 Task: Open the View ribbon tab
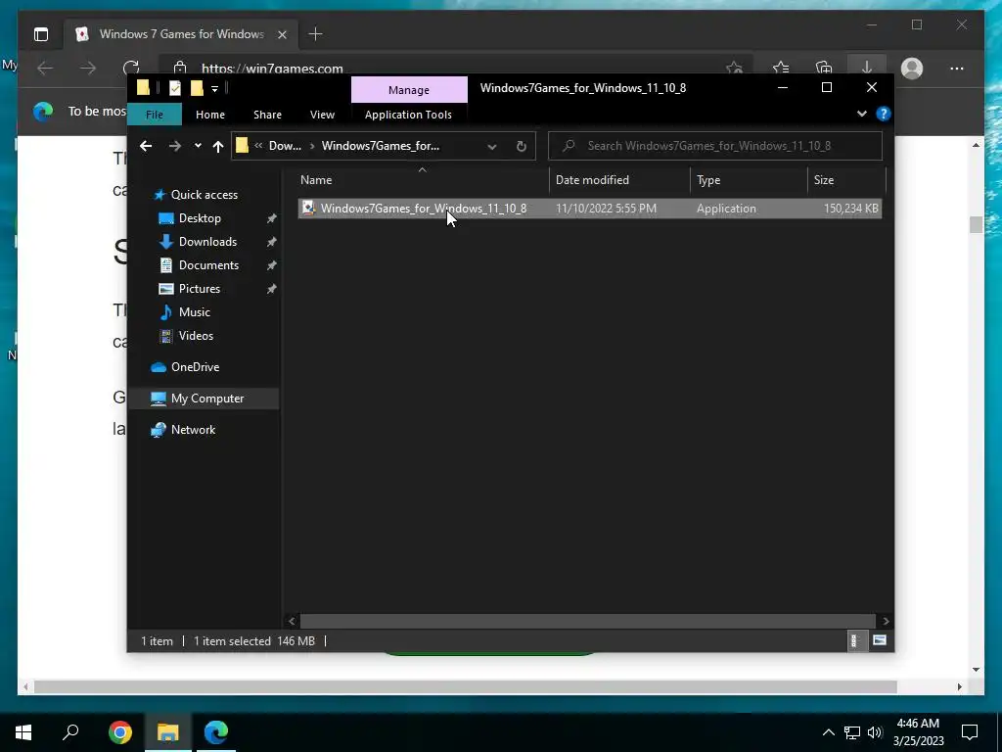322,115
